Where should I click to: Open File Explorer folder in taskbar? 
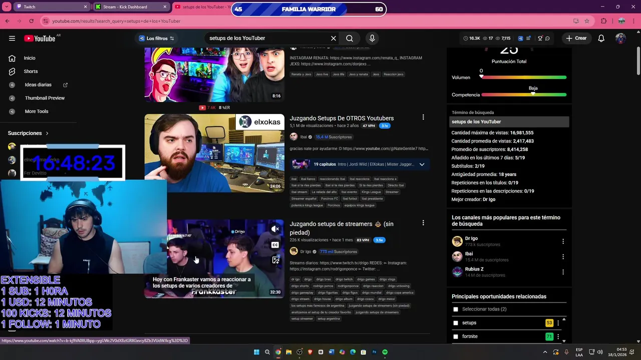[x=288, y=352]
